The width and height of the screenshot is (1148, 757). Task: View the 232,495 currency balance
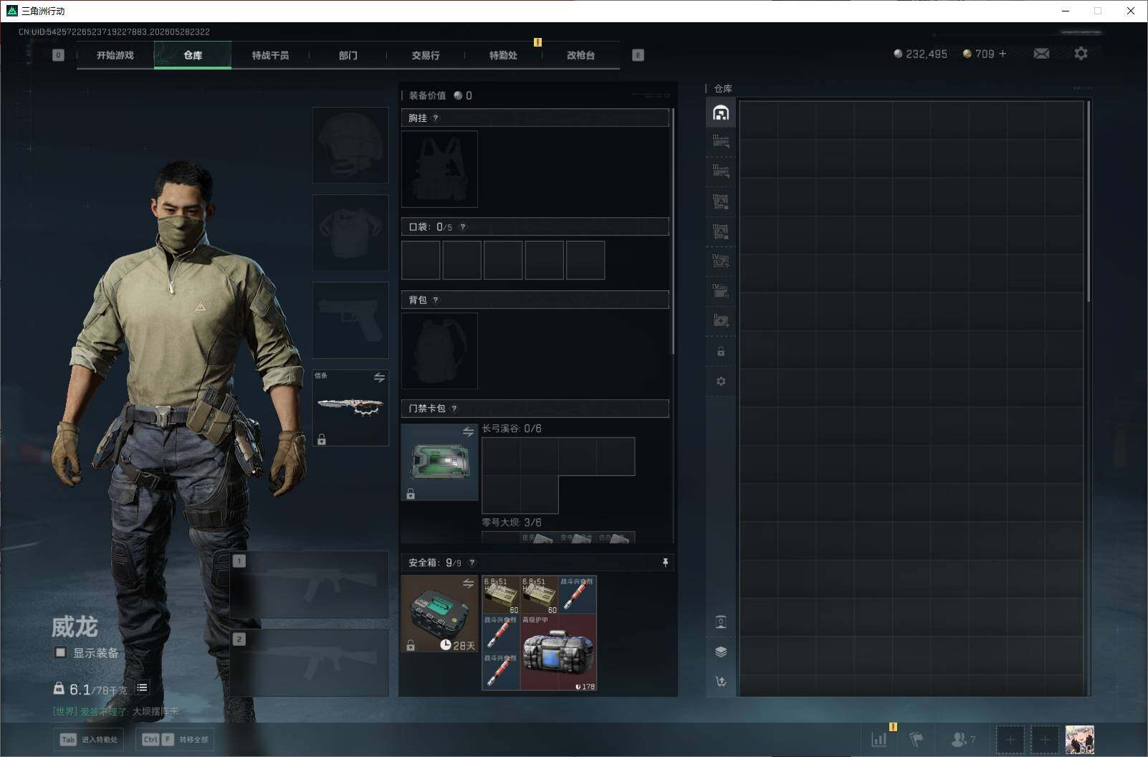920,54
